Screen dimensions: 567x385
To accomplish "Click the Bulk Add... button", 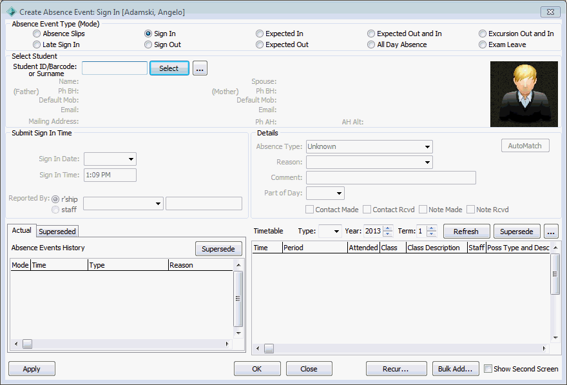I will (x=456, y=369).
